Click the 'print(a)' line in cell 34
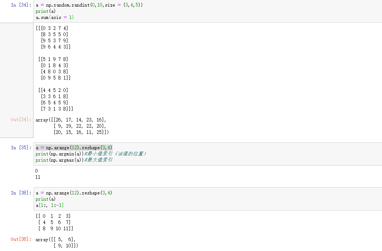This screenshot has height=251, width=382. click(46, 11)
